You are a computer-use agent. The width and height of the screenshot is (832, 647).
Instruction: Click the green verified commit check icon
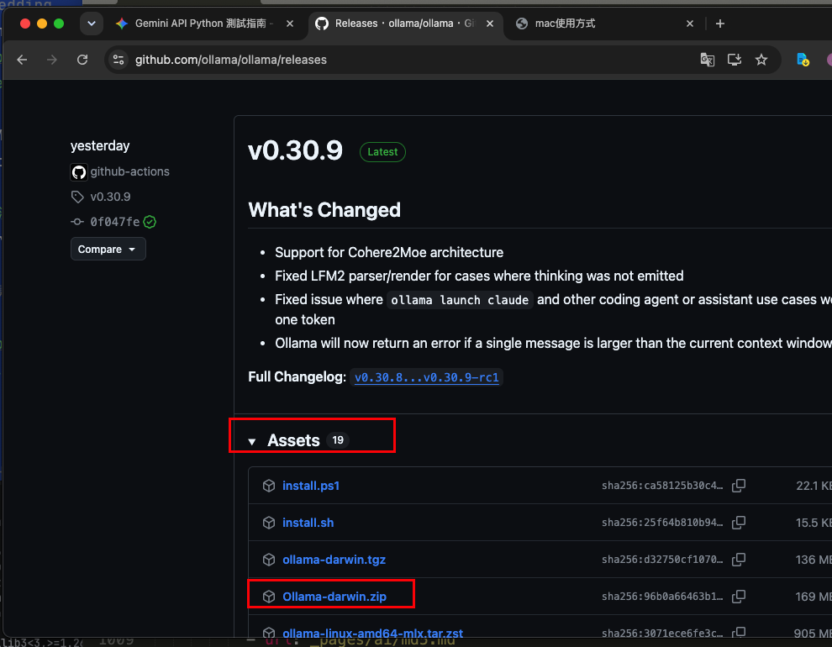point(150,222)
